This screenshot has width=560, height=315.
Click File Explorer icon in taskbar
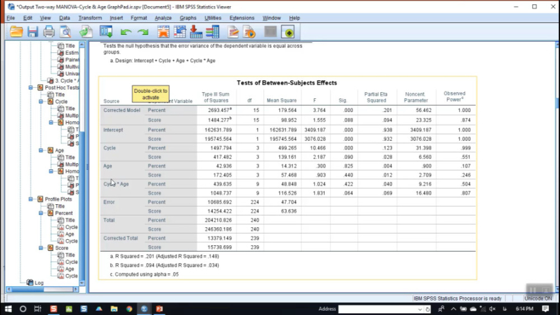click(x=114, y=309)
